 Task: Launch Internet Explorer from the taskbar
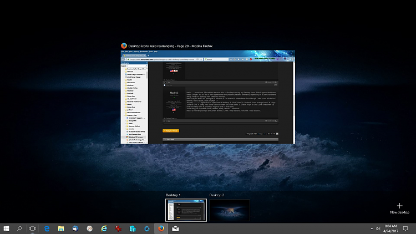pyautogui.click(x=104, y=228)
